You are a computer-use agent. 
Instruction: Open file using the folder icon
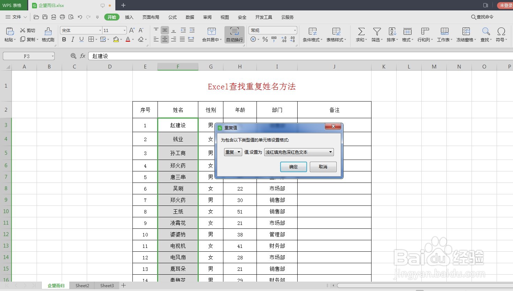[x=36, y=17]
